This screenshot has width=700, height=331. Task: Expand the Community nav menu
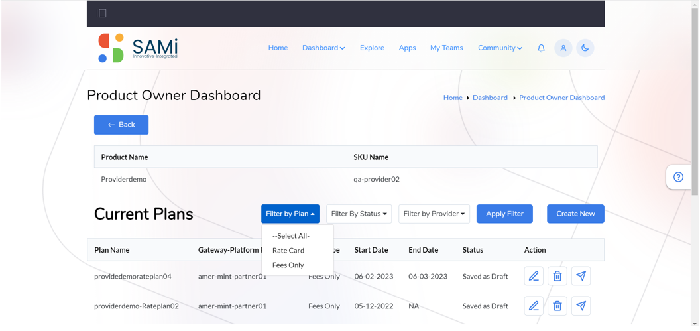tap(500, 48)
